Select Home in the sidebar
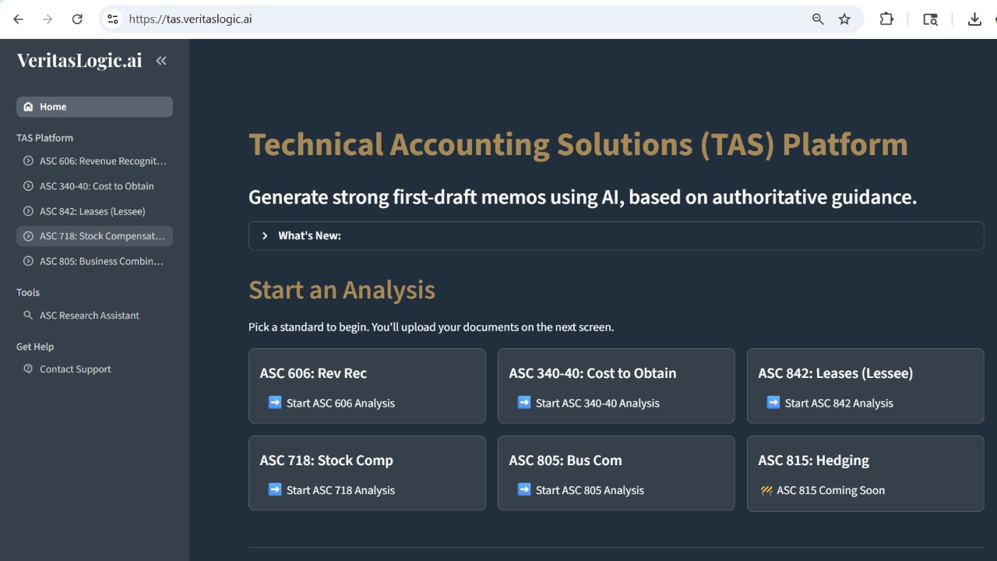The width and height of the screenshot is (997, 561). pyautogui.click(x=94, y=107)
